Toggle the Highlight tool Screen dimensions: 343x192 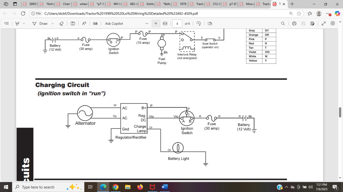coord(17,23)
